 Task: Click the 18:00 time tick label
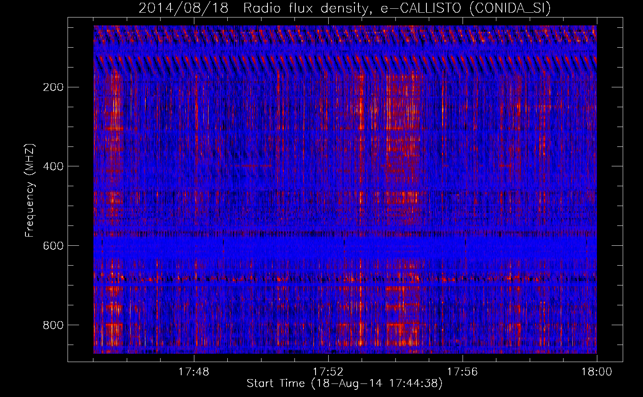tap(597, 372)
